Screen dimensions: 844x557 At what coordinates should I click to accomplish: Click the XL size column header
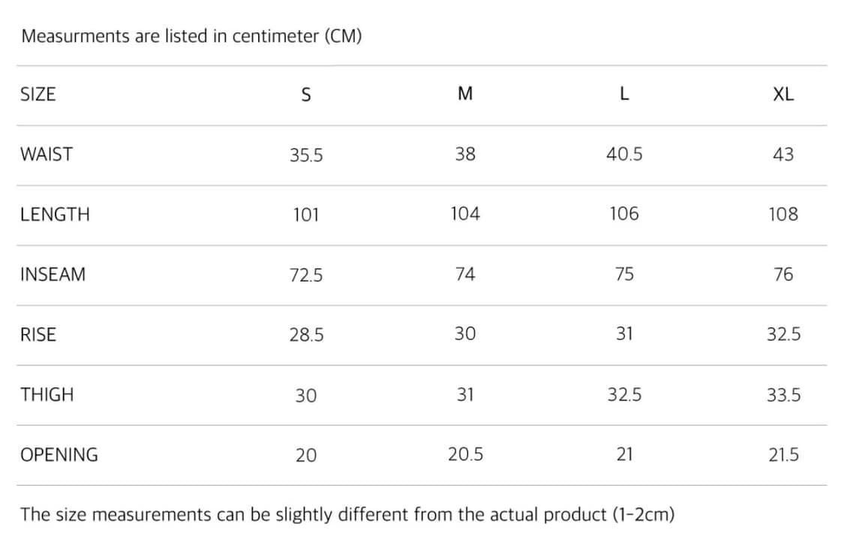point(782,95)
